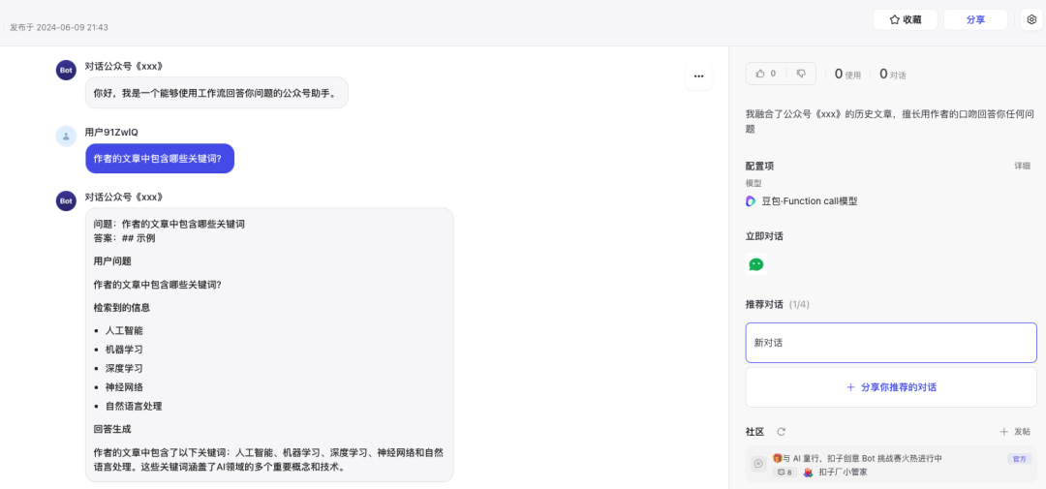Image resolution: width=1046 pixels, height=489 pixels.
Task: Click the 发布于 2024-06-09 21:43 timestamp
Action: [59, 27]
